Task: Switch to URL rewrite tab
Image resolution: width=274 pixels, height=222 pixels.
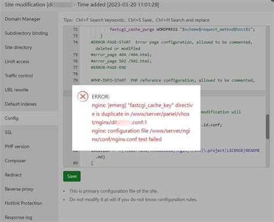Action: pos(17,90)
